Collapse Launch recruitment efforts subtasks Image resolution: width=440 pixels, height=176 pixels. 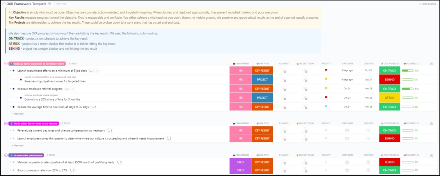[x=10, y=71]
